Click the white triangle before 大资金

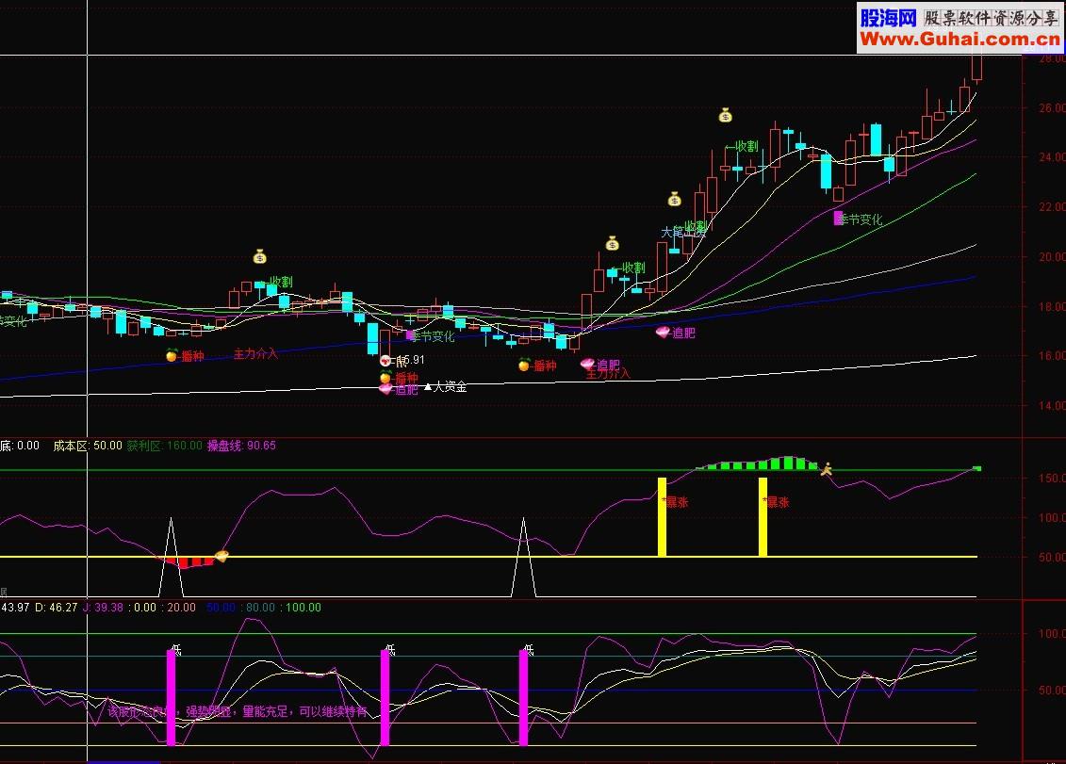[x=428, y=387]
